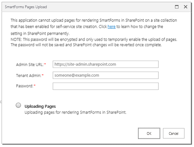Confirm with the OK button

(x=149, y=133)
